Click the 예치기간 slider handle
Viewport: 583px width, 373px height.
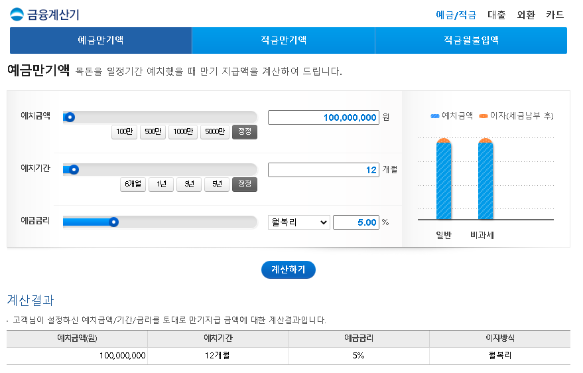coord(74,170)
